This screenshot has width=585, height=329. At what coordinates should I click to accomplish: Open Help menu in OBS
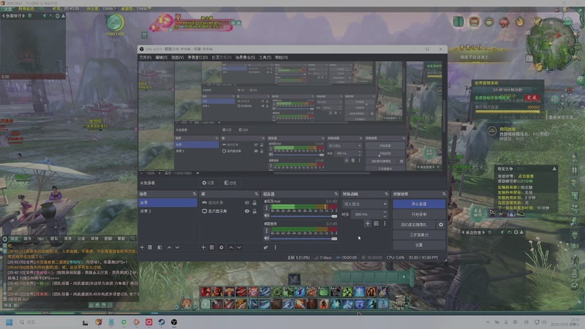[x=282, y=58]
